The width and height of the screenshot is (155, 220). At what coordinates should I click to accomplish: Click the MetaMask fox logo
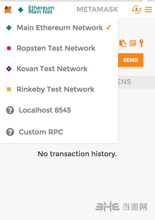tap(8, 9)
